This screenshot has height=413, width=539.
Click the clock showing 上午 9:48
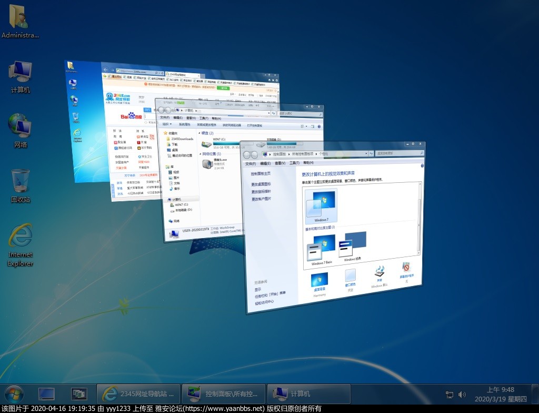(x=501, y=390)
